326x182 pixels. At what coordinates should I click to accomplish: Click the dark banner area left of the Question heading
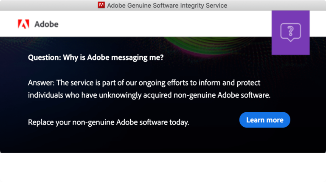tap(14, 58)
